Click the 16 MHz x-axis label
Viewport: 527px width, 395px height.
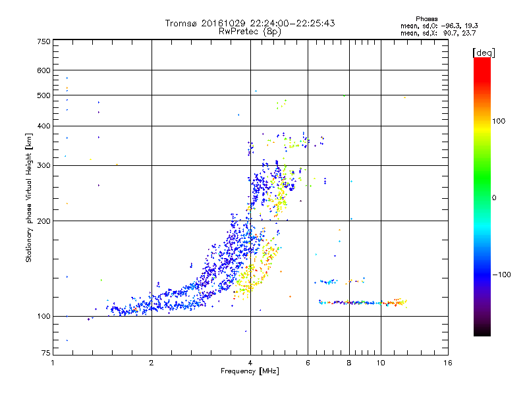tap(448, 363)
